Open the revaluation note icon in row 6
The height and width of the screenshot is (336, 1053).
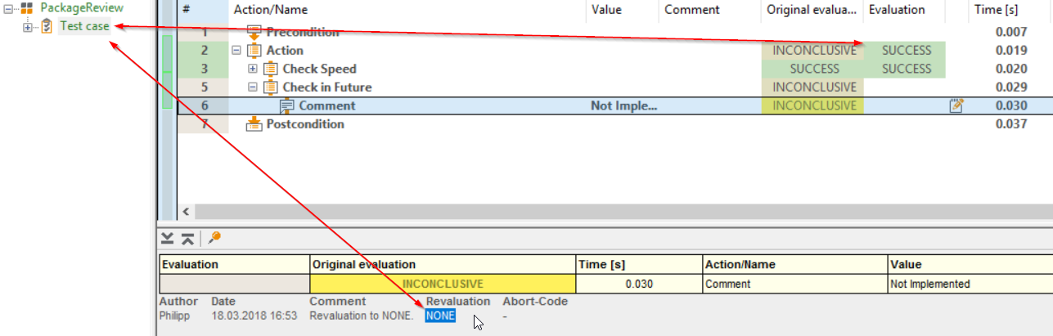956,105
